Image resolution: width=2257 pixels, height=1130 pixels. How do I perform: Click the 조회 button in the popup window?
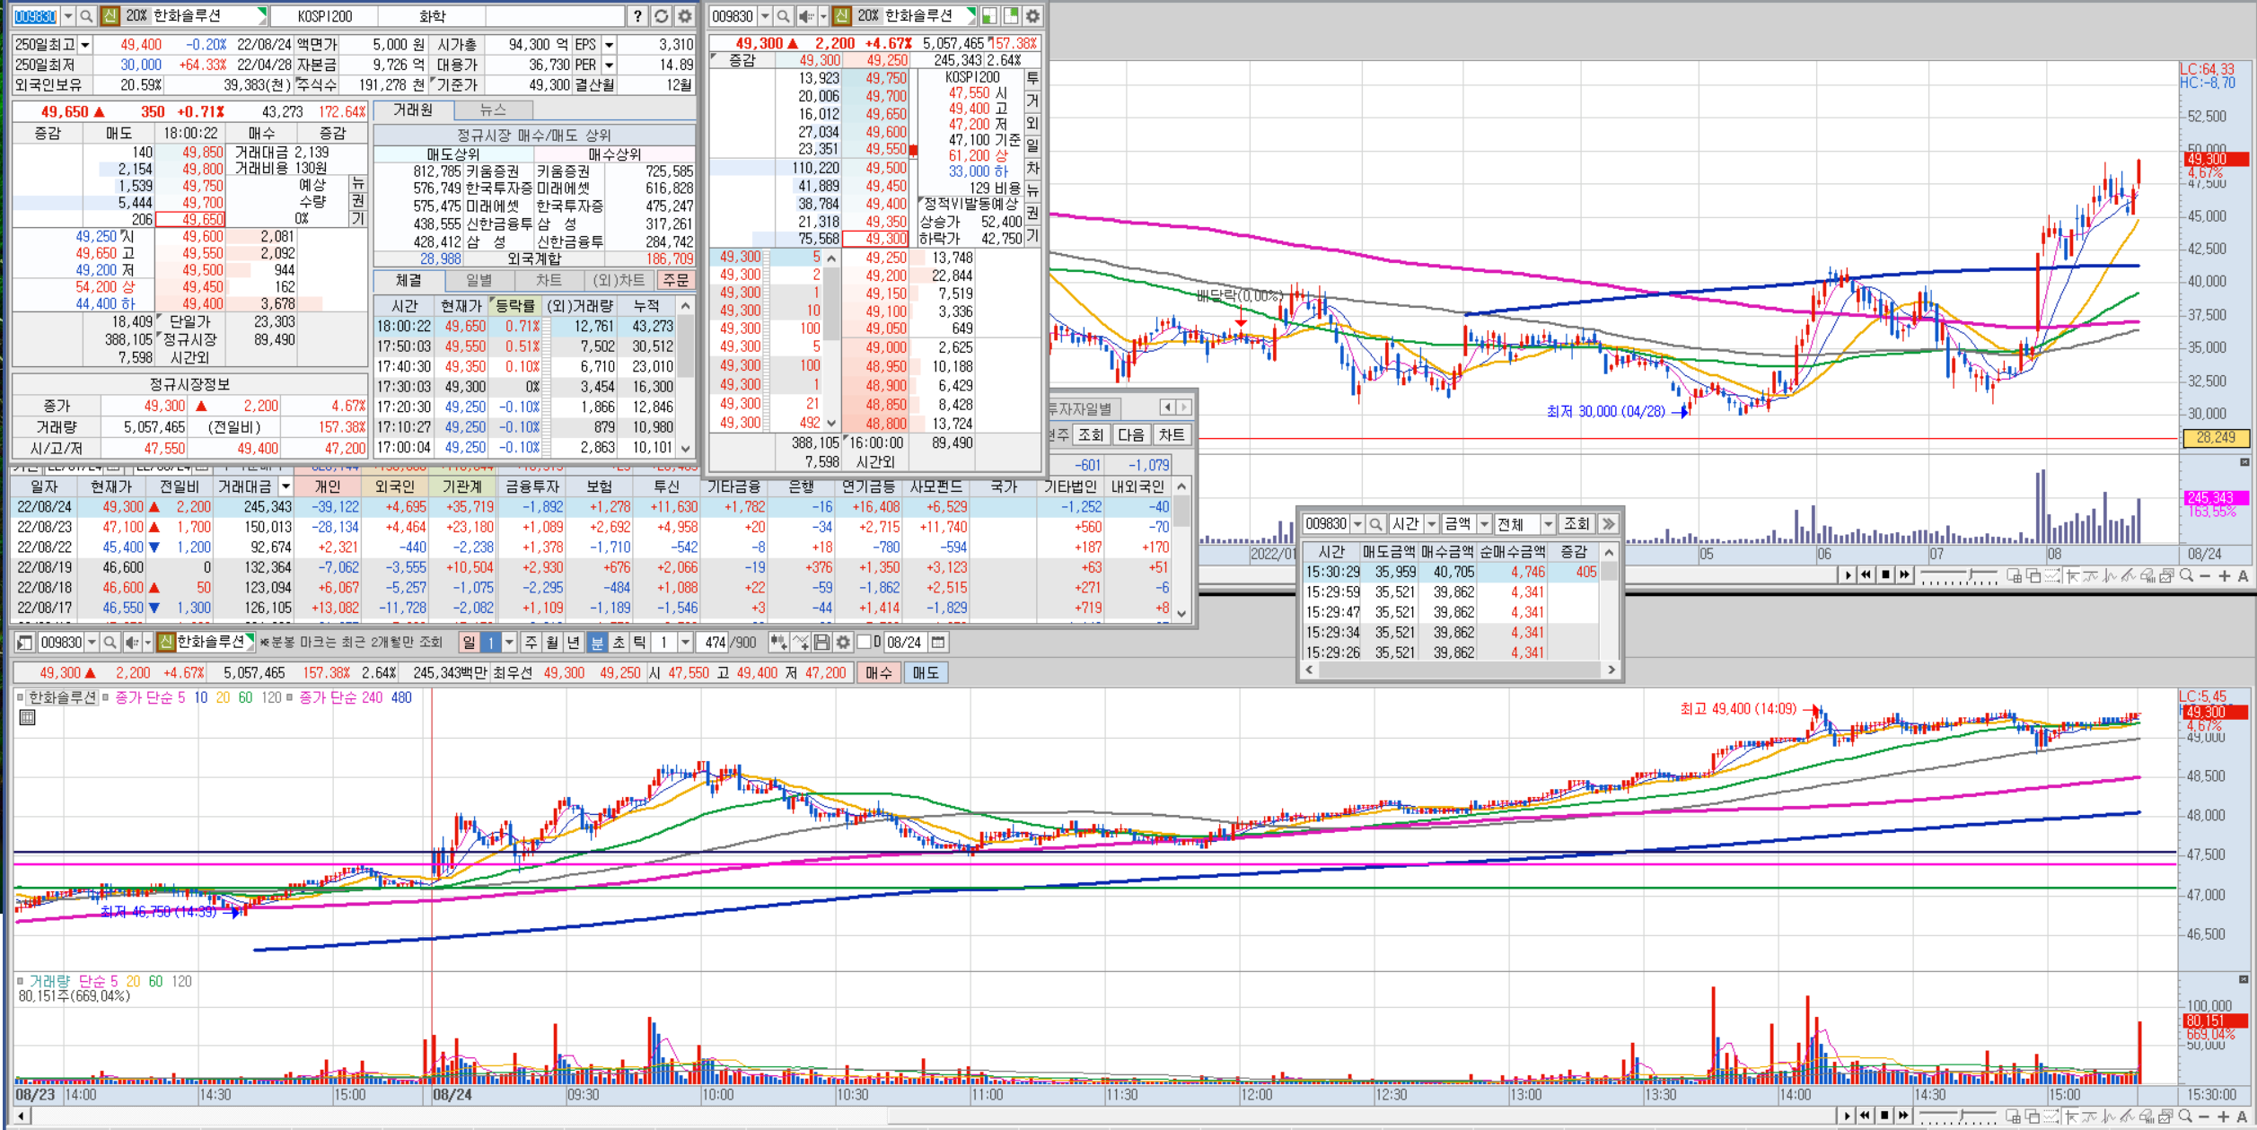(1576, 524)
